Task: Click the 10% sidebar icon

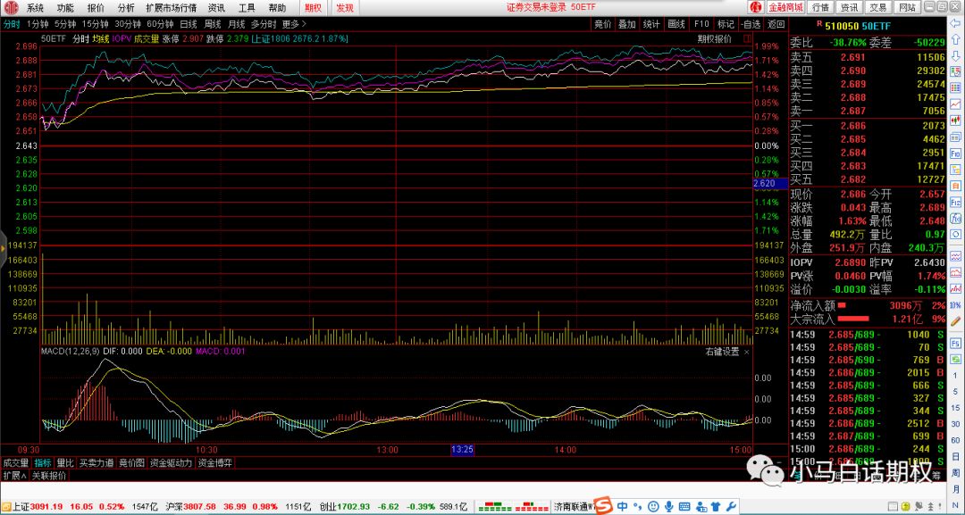Action: point(956,304)
